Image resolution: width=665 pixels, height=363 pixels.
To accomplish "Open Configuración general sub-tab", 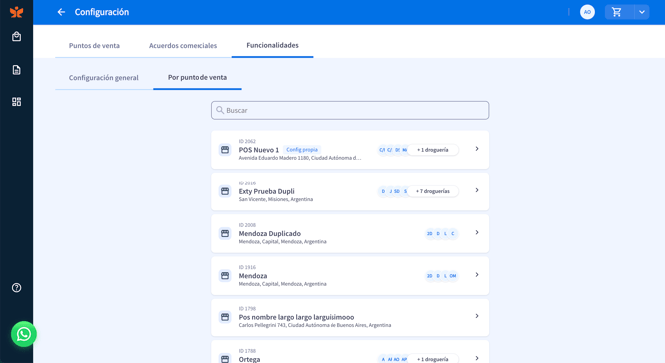I will [x=104, y=78].
